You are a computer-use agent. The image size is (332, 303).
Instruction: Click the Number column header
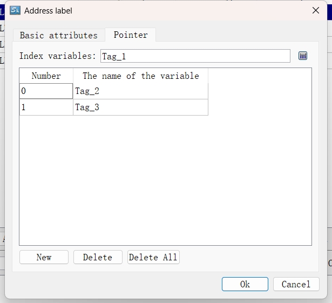[x=46, y=76]
